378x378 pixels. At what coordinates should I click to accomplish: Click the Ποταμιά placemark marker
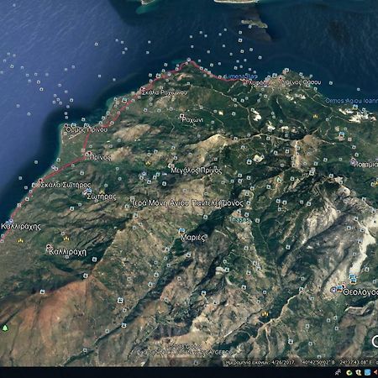coord(354,160)
